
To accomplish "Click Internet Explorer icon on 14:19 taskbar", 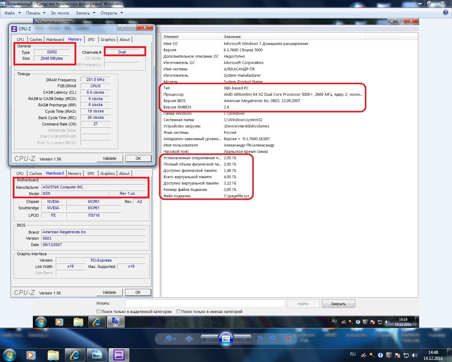I will coord(97,322).
